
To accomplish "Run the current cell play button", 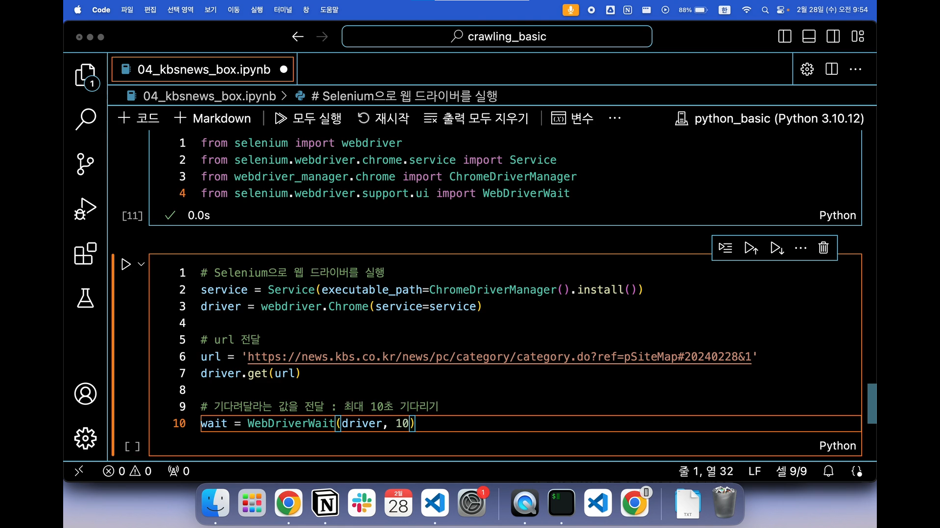I will 126,264.
